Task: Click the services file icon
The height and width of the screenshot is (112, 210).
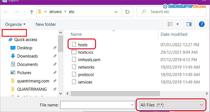Action: pos(74,81)
